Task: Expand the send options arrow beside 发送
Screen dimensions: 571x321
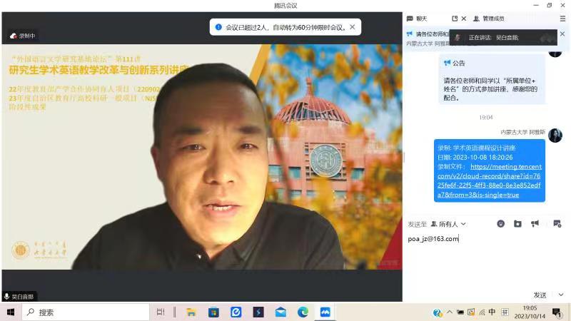Action: pyautogui.click(x=561, y=295)
